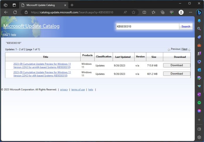Viewport: 204px width, 142px height.
Task: Open the OneNote icon in the sidebar
Action: 199,94
